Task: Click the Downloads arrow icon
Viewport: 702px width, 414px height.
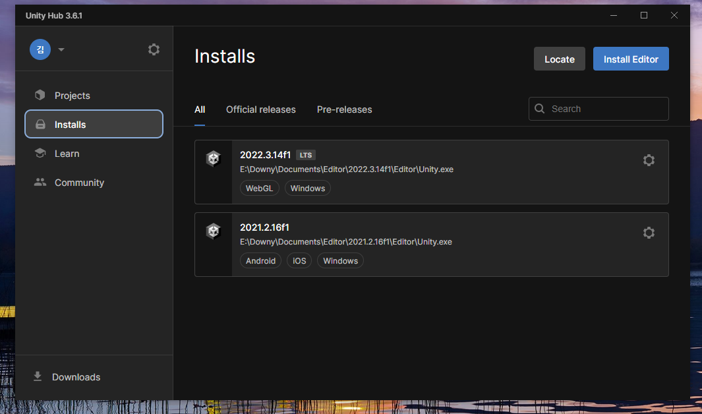Action: coord(38,376)
